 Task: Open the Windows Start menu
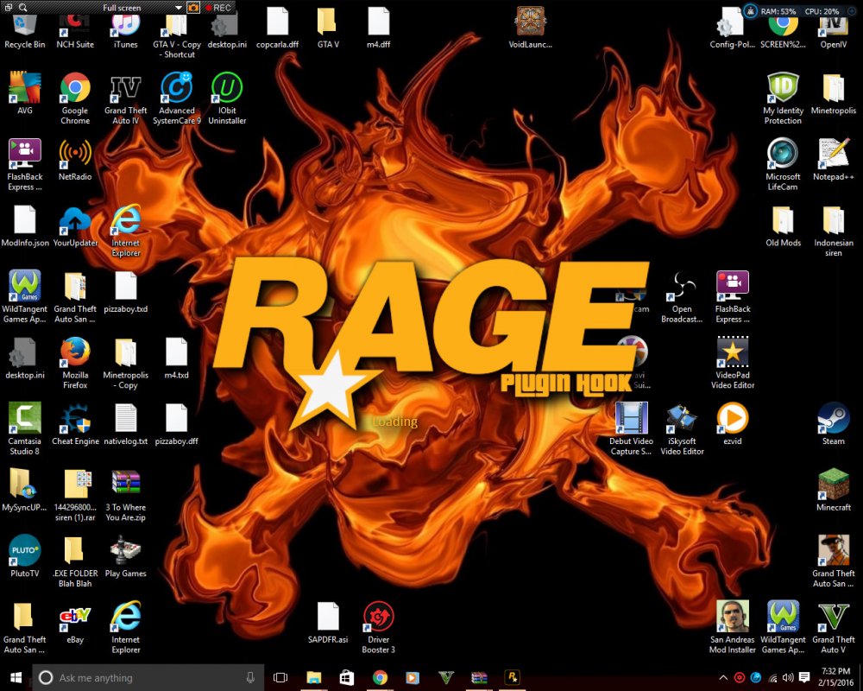click(x=16, y=678)
